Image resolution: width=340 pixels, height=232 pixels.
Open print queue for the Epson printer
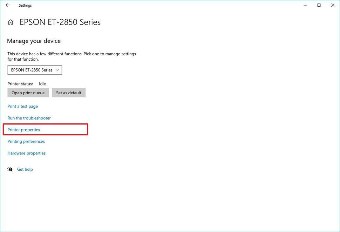click(x=28, y=93)
